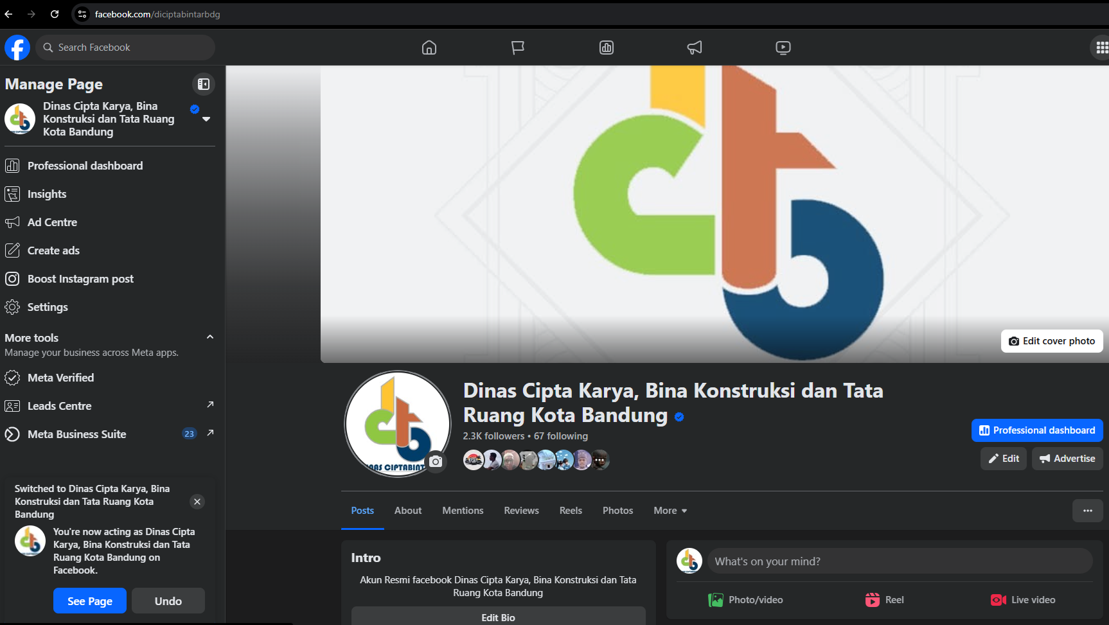
Task: Add a Photo/video to post
Action: (745, 600)
